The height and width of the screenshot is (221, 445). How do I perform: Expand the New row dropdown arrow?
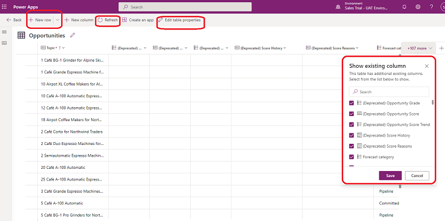pos(58,20)
